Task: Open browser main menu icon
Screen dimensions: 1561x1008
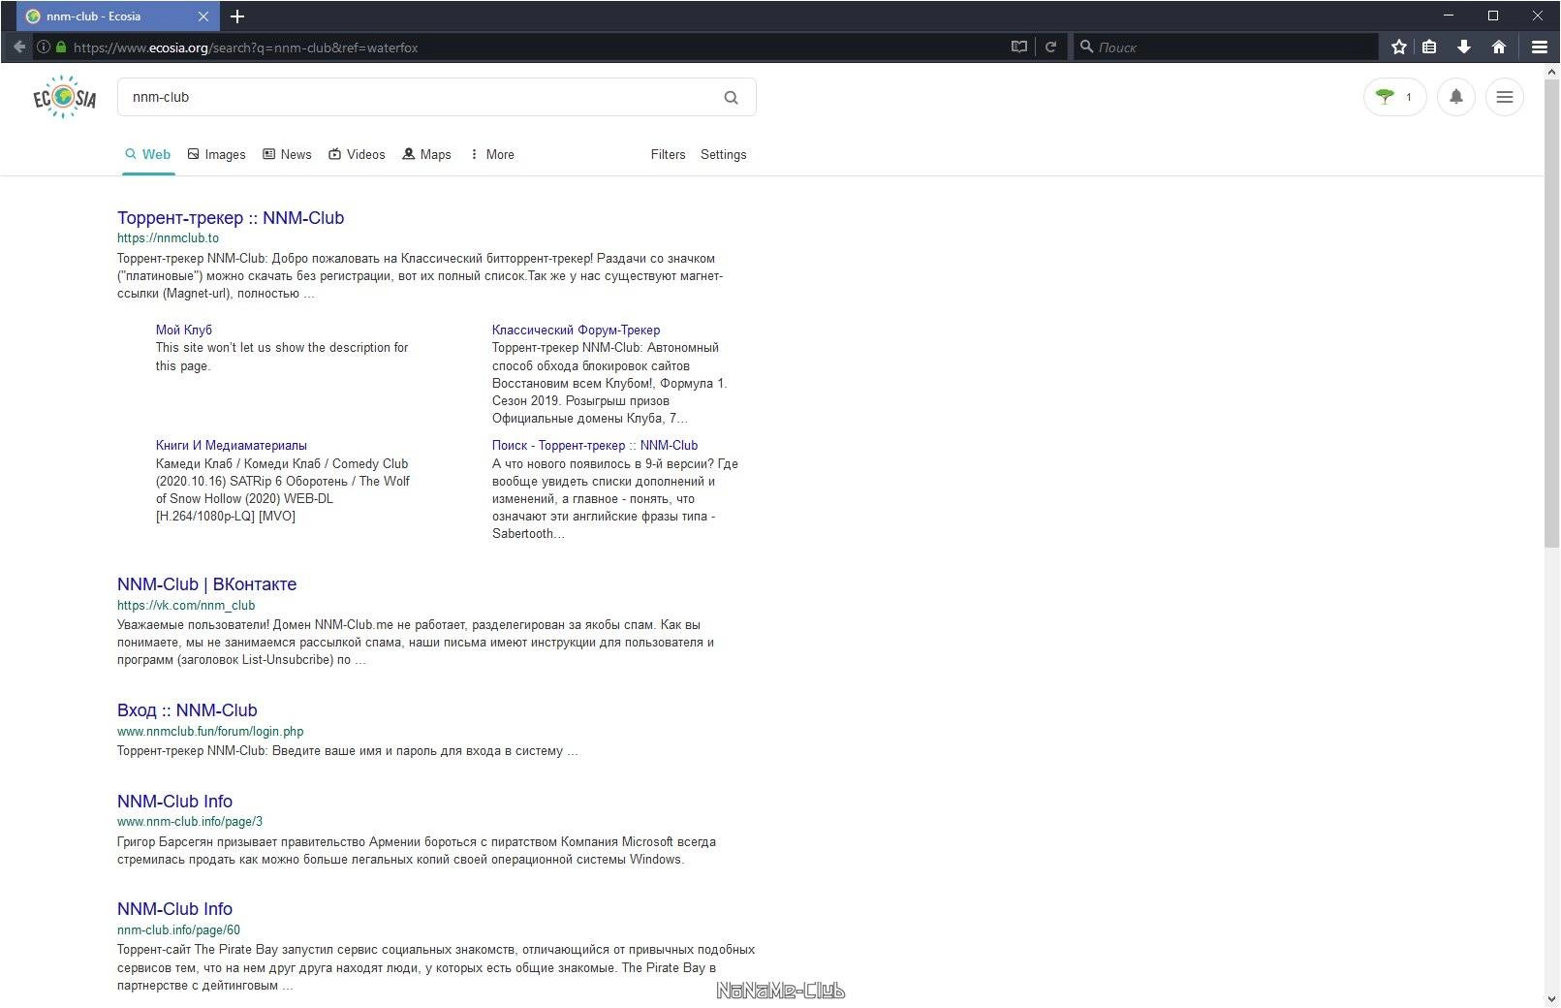Action: pyautogui.click(x=1539, y=47)
